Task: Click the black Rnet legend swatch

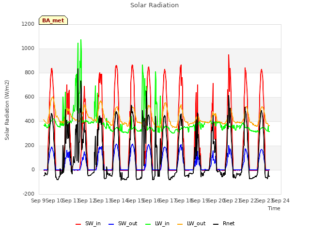Action: point(216,224)
